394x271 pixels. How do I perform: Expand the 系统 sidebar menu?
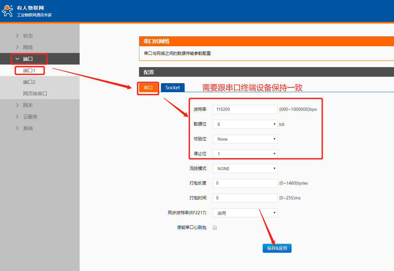click(x=28, y=128)
